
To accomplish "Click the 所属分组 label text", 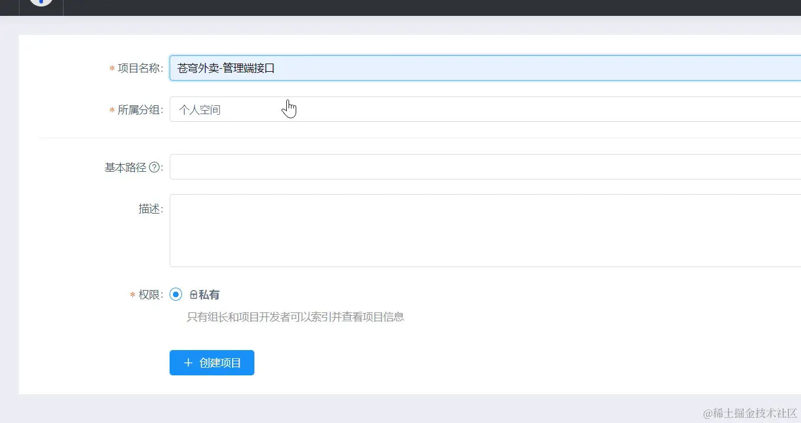I will [139, 110].
